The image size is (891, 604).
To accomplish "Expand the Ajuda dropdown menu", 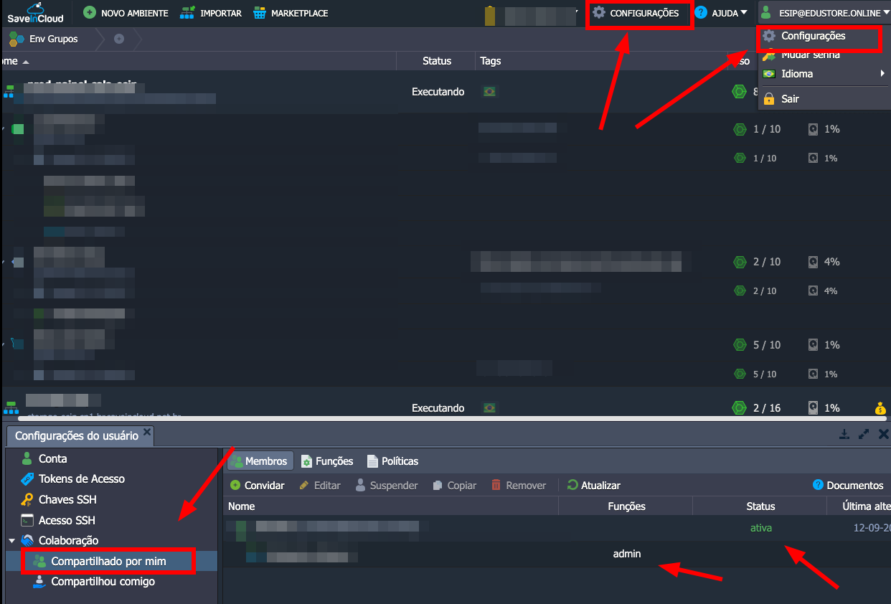I will point(721,13).
